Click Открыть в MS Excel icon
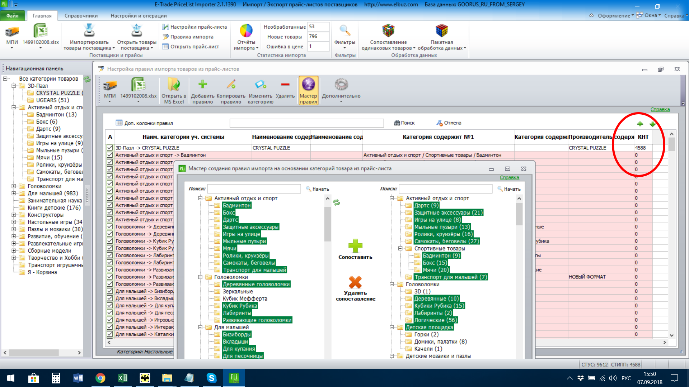Image resolution: width=689 pixels, height=387 pixels. [x=174, y=85]
